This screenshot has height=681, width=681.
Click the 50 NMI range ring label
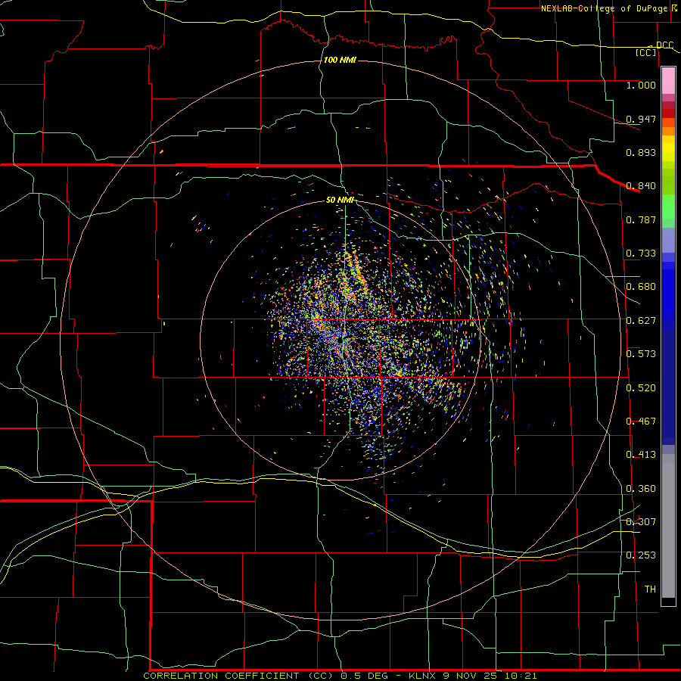click(x=340, y=200)
